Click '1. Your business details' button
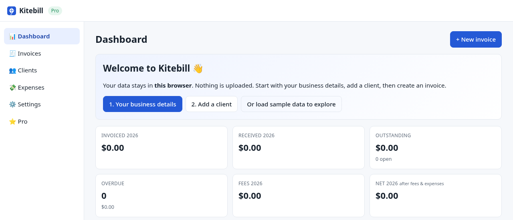 point(143,104)
